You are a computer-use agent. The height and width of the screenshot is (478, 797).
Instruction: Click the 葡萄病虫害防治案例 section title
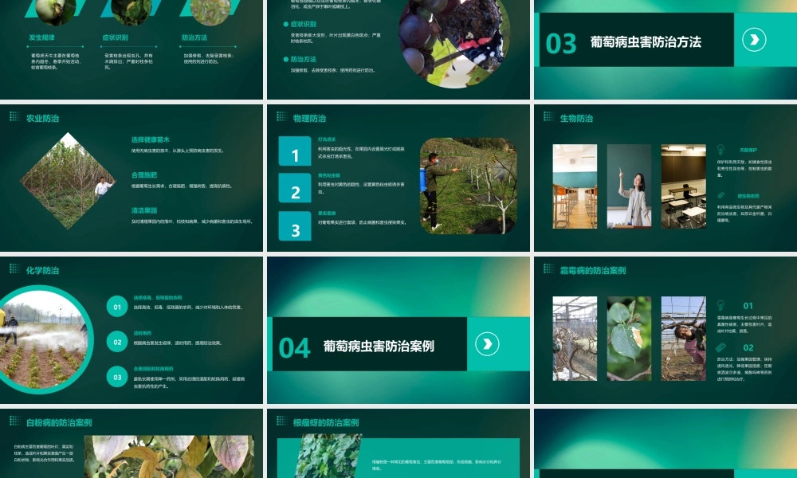[379, 346]
